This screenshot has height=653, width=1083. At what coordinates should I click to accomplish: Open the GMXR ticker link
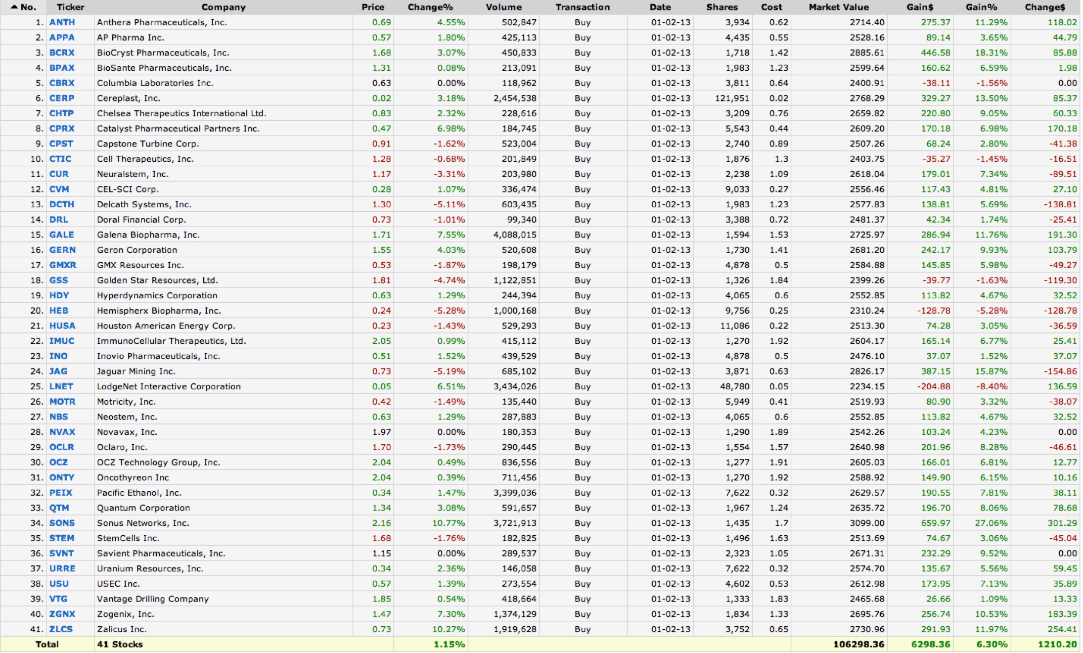[x=63, y=265]
